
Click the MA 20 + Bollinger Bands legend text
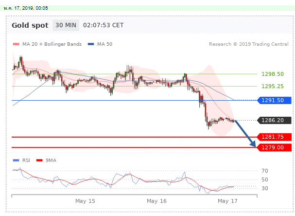[x=52, y=44]
